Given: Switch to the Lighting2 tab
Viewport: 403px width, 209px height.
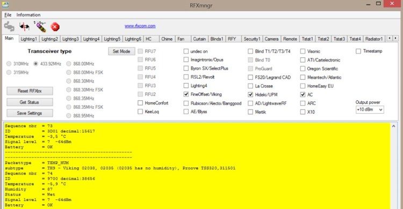Looking at the screenshot, I should [x=49, y=39].
